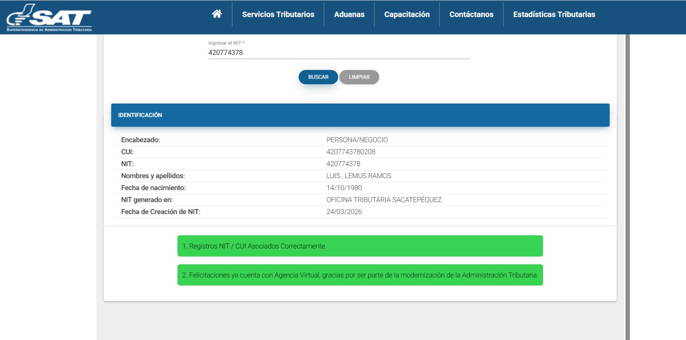
Task: Click the Agencia Virtual congratulations message
Action: coord(360,275)
